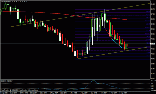Click the 1 May 2008 date label

[84, 93]
